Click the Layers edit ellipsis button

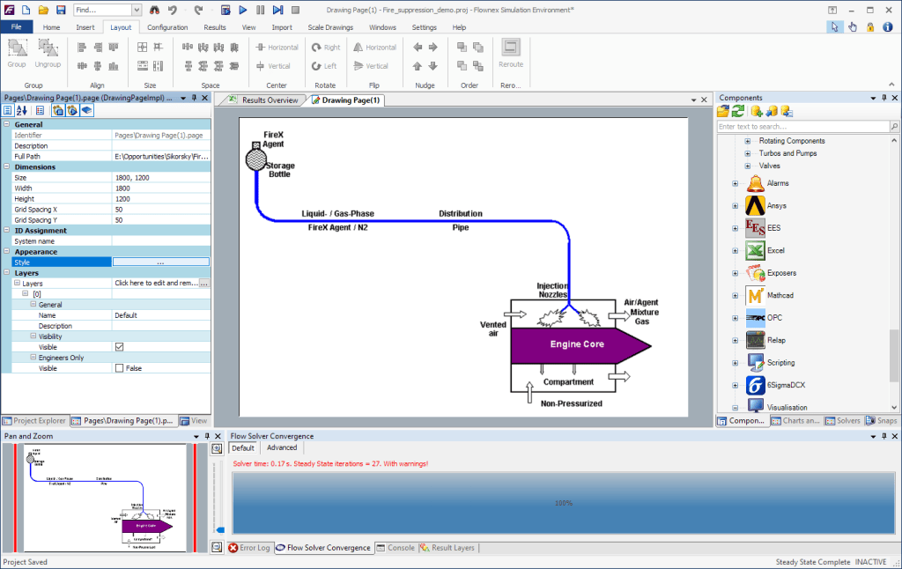204,283
